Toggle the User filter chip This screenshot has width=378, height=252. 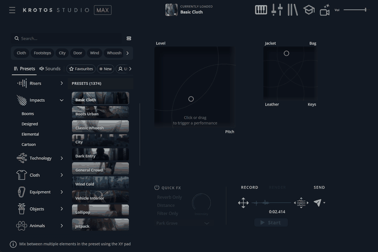tap(122, 69)
